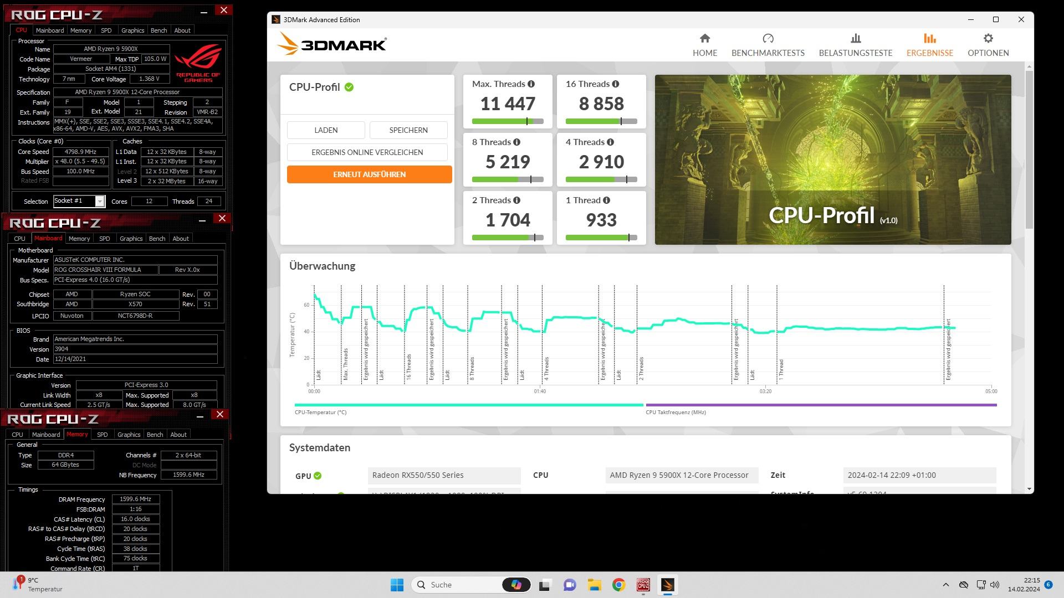Open the clock and date in taskbar

click(1024, 585)
